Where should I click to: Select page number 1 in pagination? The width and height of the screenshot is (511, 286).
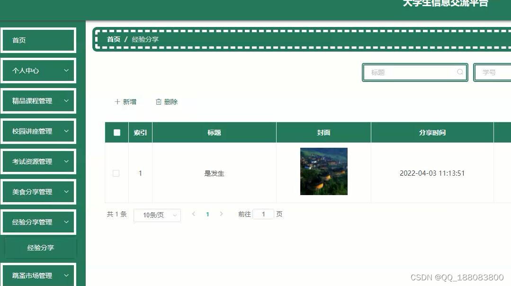207,214
